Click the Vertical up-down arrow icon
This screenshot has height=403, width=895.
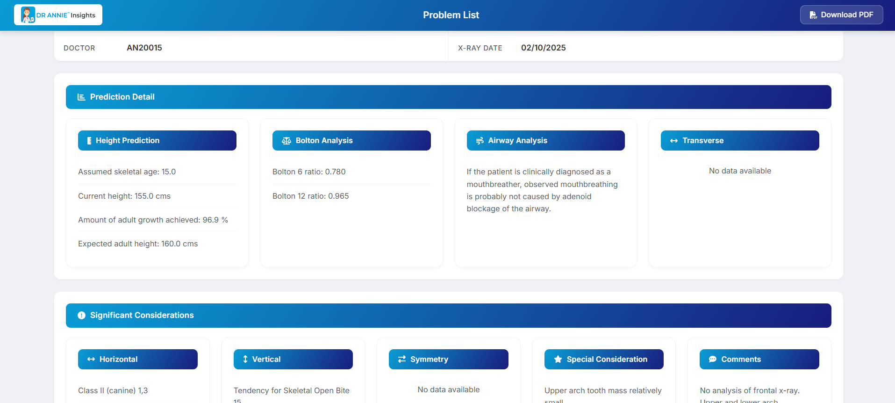245,360
